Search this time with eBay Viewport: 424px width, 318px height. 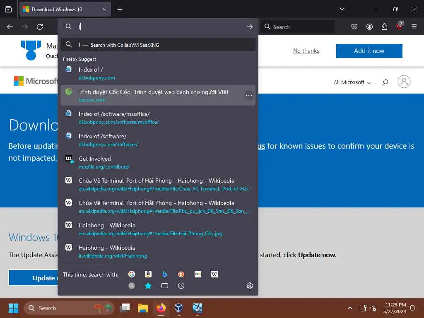click(198, 274)
